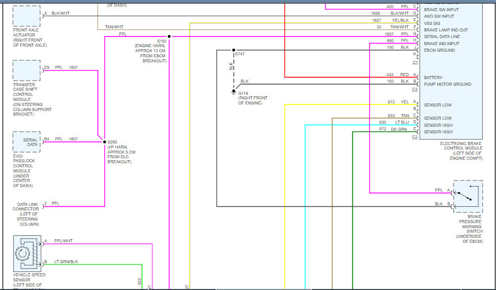The image size is (496, 290).
Task: Click the Vehicle Speed Sensor coil symbol
Action: point(27,253)
